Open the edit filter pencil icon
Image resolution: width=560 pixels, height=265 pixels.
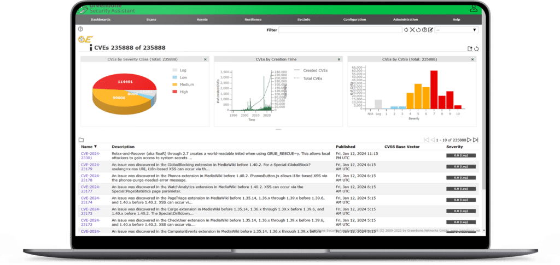[x=431, y=30]
